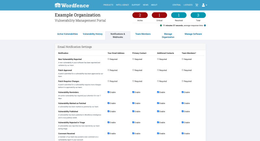Click the info icon beside average response time

point(205,25)
